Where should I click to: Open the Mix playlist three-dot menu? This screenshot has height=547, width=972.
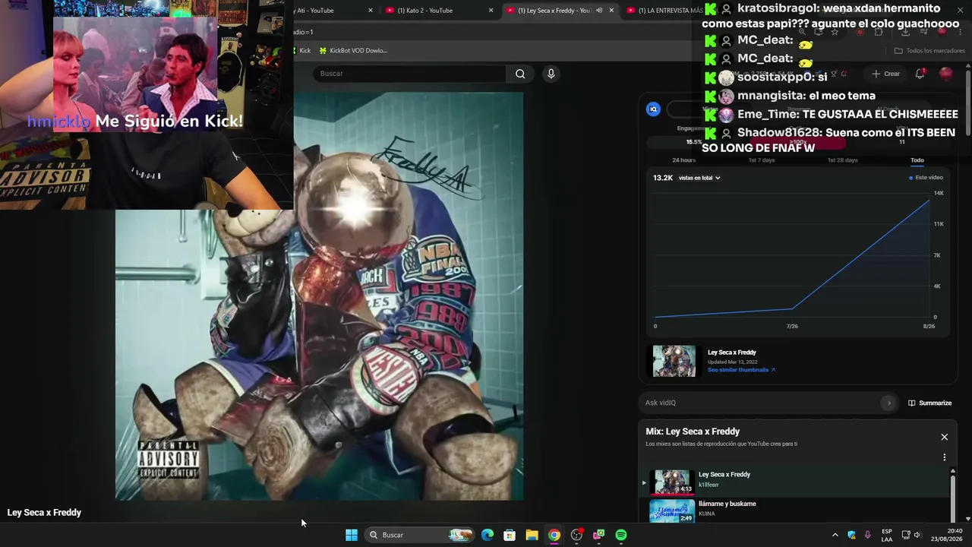coord(945,457)
